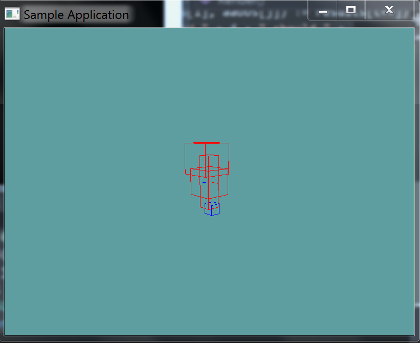Click the window's bottom-right resize corner

417,340
